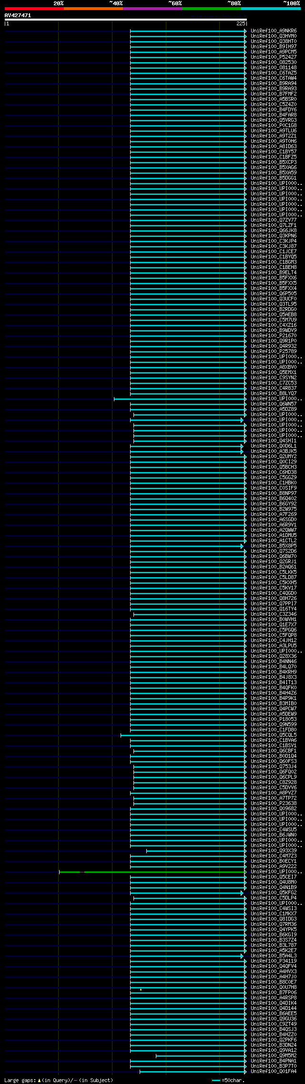This screenshot has width=305, height=1084.
Task: Open hit UniRef100_B5XCP3
Action: coord(274,162)
